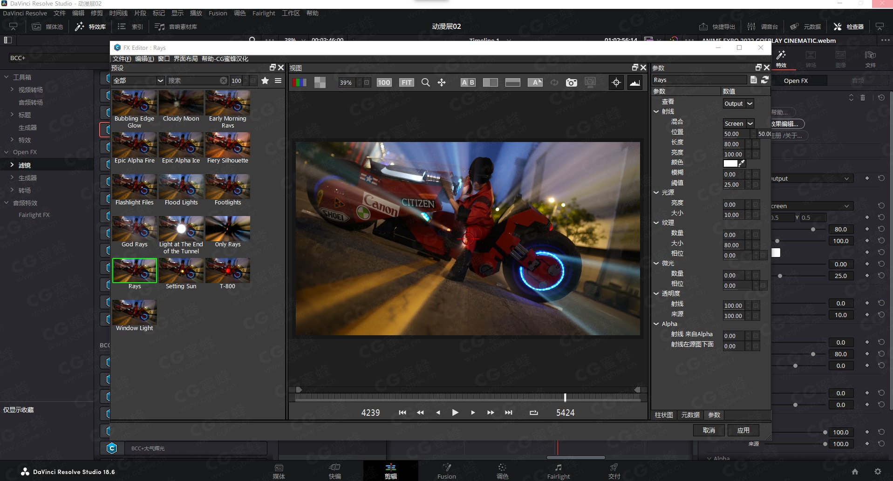This screenshot has width=893, height=481.
Task: Toggle RGB channel view icon in viewer
Action: pos(300,82)
